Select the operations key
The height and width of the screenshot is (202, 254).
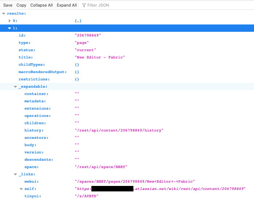38,116
